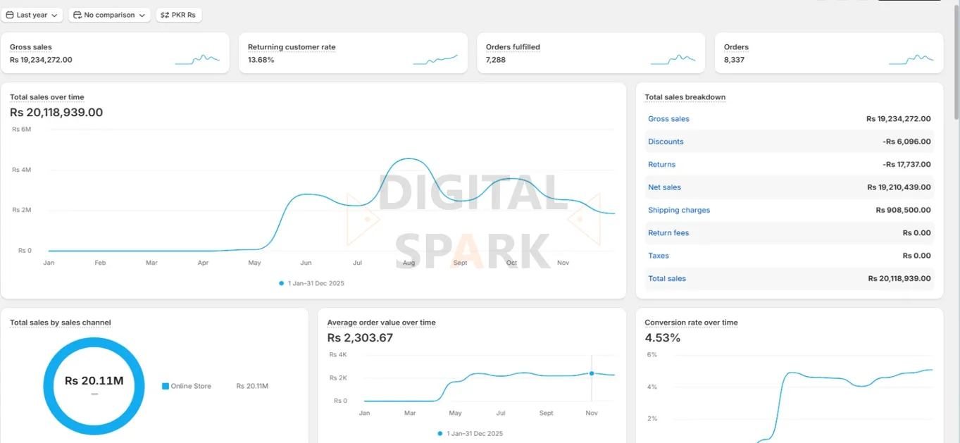Select the Orders fulfilled metric card
The image size is (960, 443).
coord(590,52)
